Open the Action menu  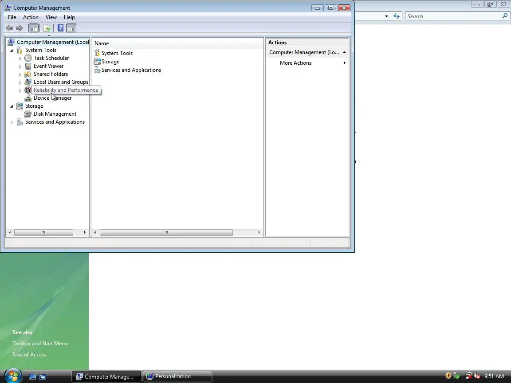31,17
